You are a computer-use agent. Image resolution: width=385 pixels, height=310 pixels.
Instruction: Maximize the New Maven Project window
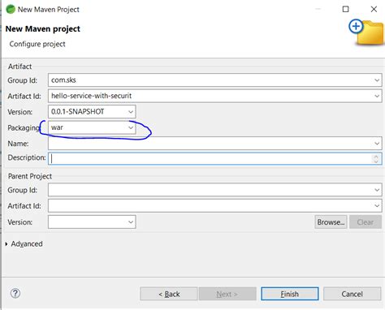pos(346,9)
